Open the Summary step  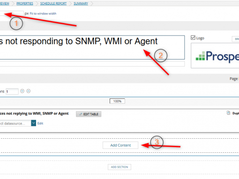[81, 3]
